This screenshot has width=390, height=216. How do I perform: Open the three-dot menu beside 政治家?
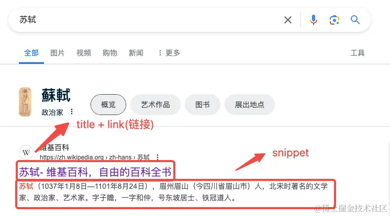[72, 111]
